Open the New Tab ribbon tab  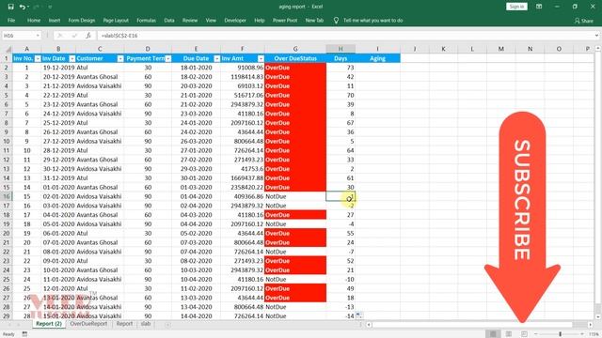pyautogui.click(x=314, y=21)
